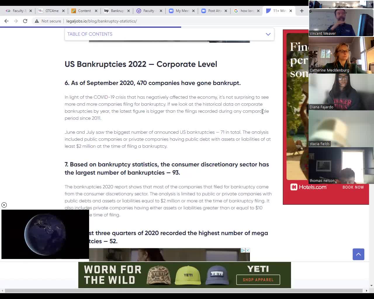374x299 pixels.
Task: Click the camo YETI hat image
Action: pyautogui.click(x=159, y=275)
